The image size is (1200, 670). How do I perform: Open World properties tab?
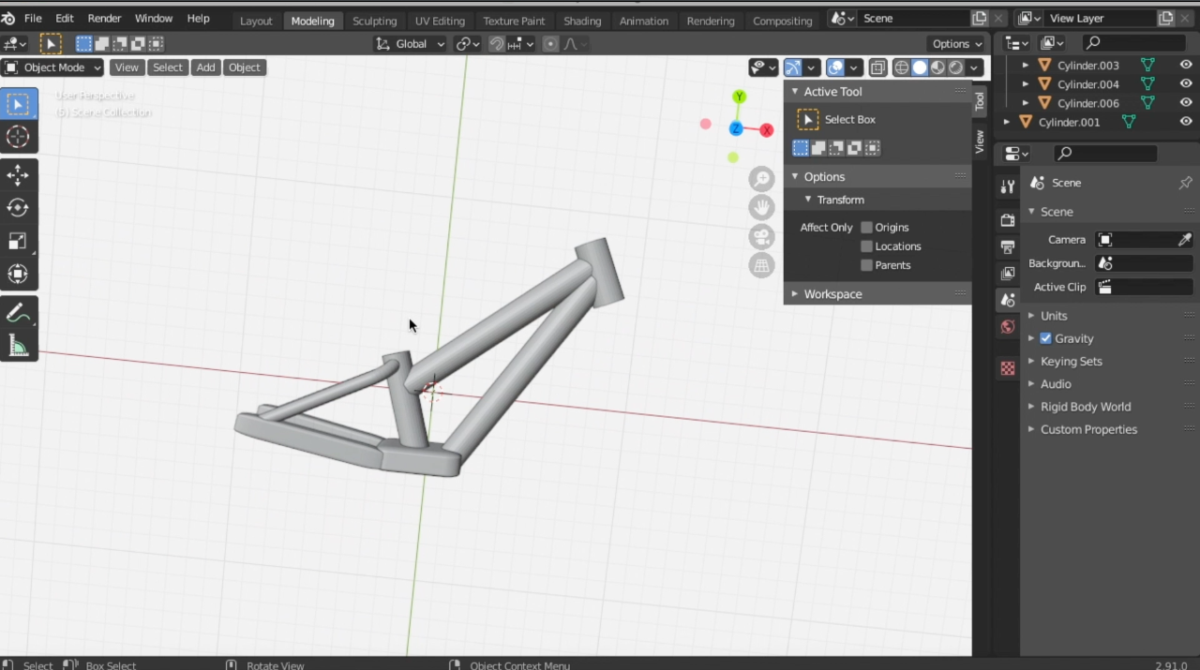[x=1008, y=327]
